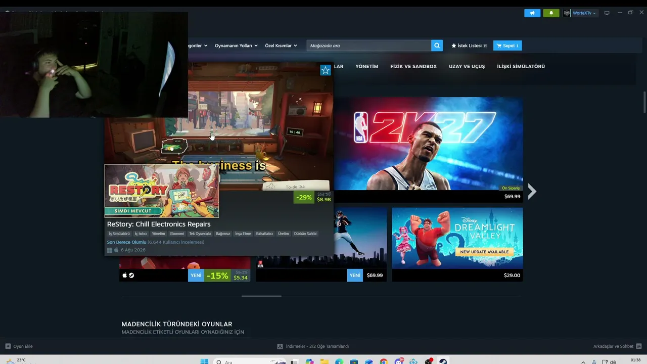This screenshot has width=647, height=364.
Task: Click the cart icon in Sepet button
Action: pyautogui.click(x=499, y=45)
